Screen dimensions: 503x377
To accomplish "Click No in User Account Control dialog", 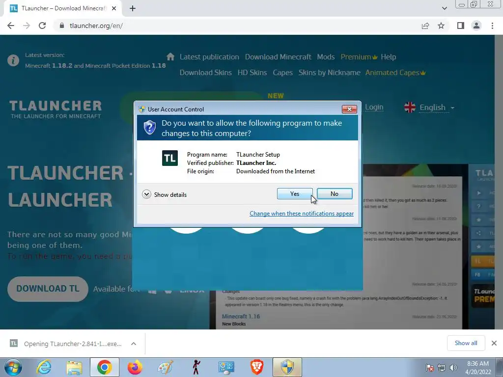I will 334,193.
